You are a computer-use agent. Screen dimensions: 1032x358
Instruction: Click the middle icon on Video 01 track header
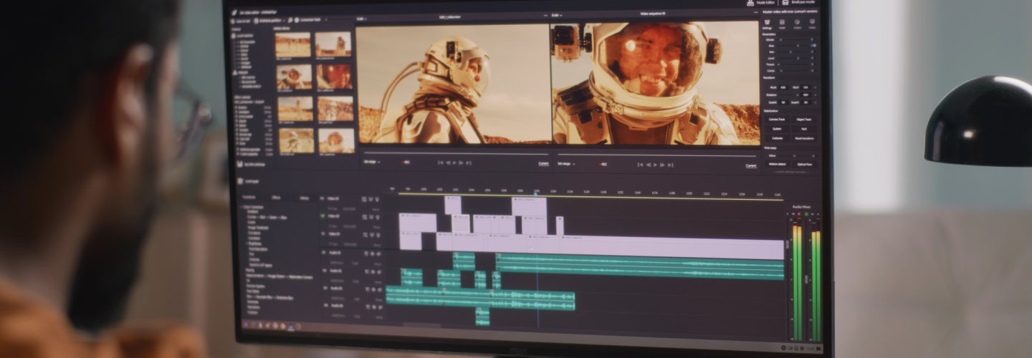[371, 235]
